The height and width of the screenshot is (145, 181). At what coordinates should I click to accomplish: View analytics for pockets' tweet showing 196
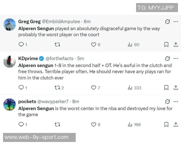point(130,124)
